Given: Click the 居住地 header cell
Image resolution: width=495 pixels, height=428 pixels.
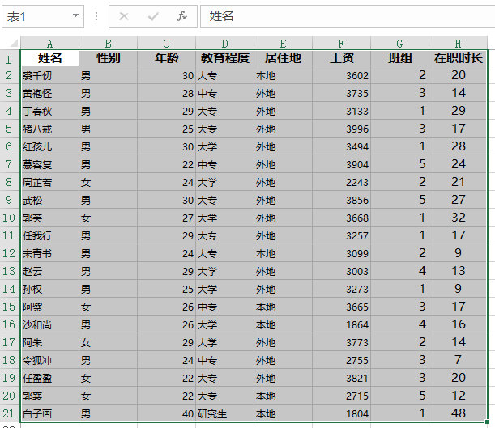Looking at the screenshot, I should [284, 58].
